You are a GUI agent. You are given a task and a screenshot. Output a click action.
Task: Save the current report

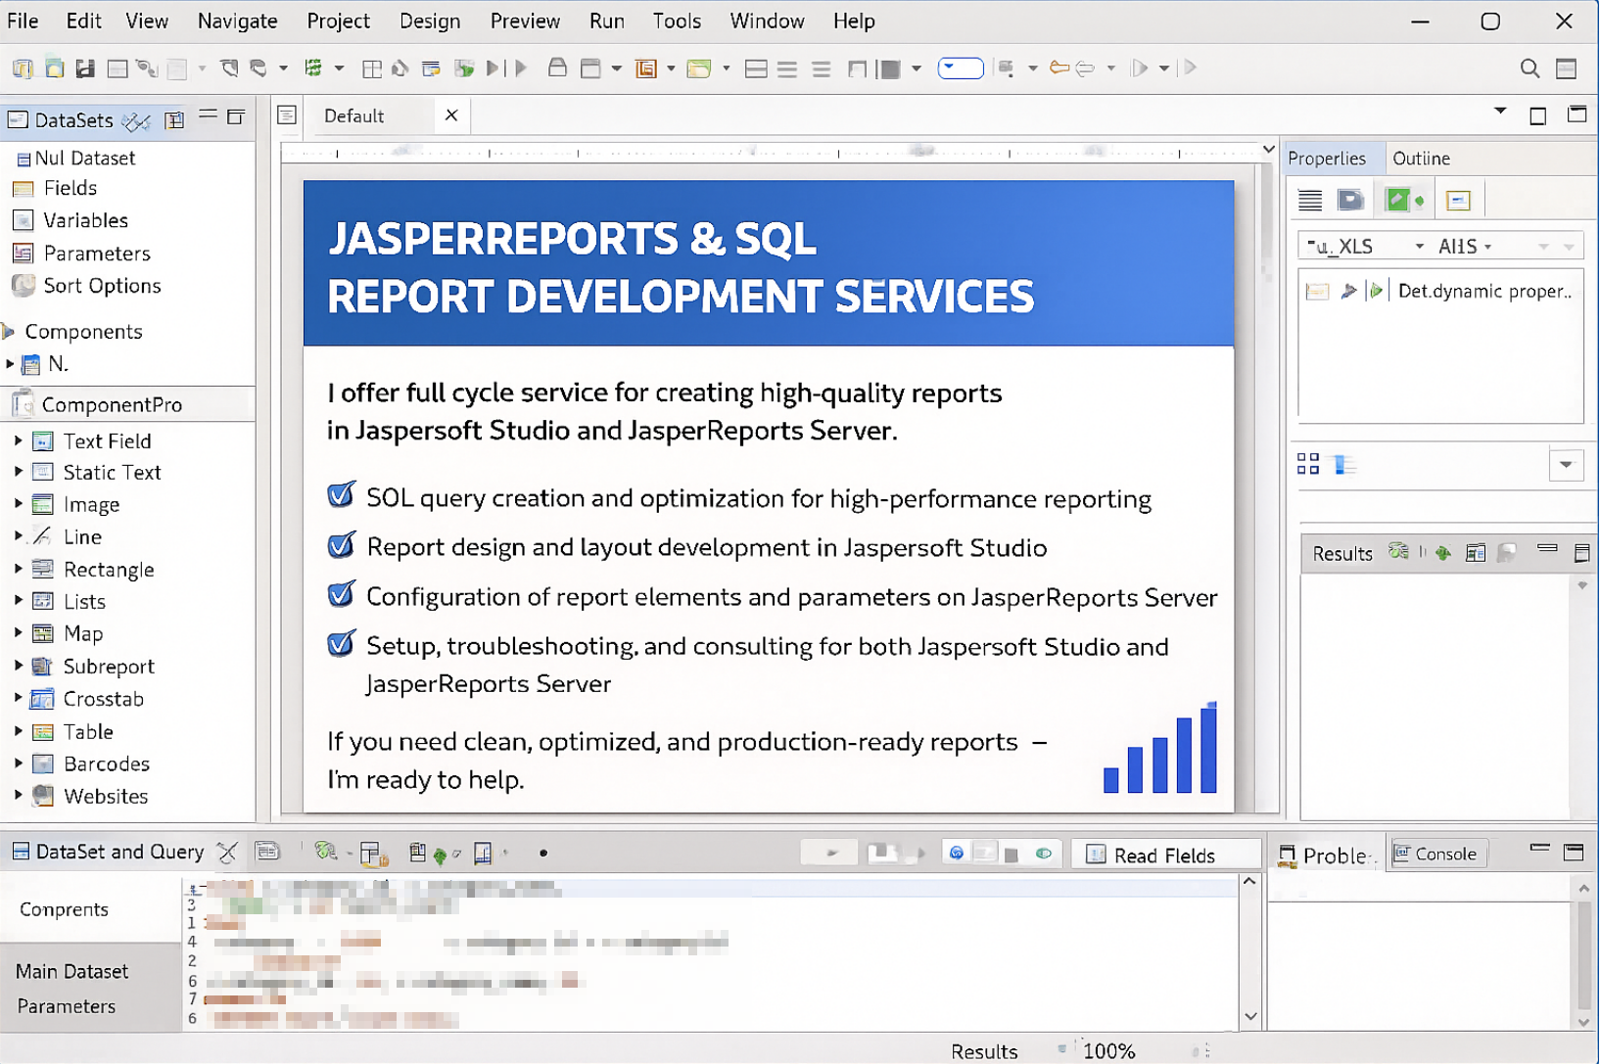(x=86, y=68)
